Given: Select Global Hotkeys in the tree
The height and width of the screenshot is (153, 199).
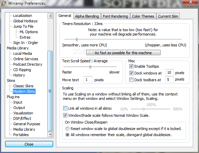Looking at the screenshot, I should click(x=25, y=21).
